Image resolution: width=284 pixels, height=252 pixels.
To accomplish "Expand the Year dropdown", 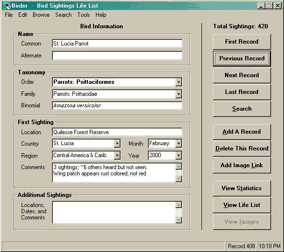I will click(178, 155).
